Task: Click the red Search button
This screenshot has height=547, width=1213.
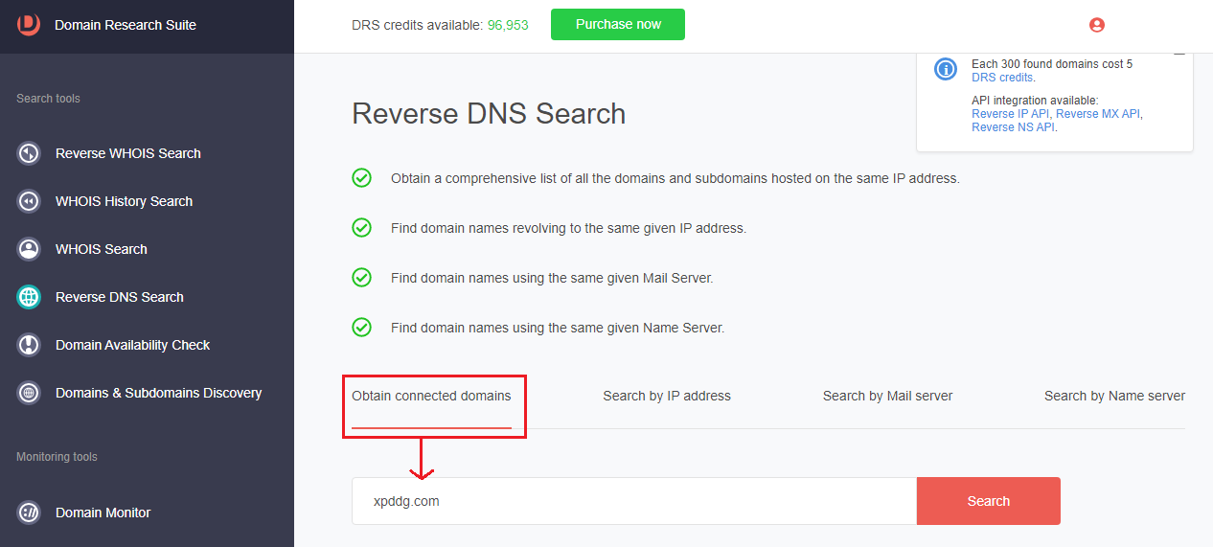Action: point(989,501)
